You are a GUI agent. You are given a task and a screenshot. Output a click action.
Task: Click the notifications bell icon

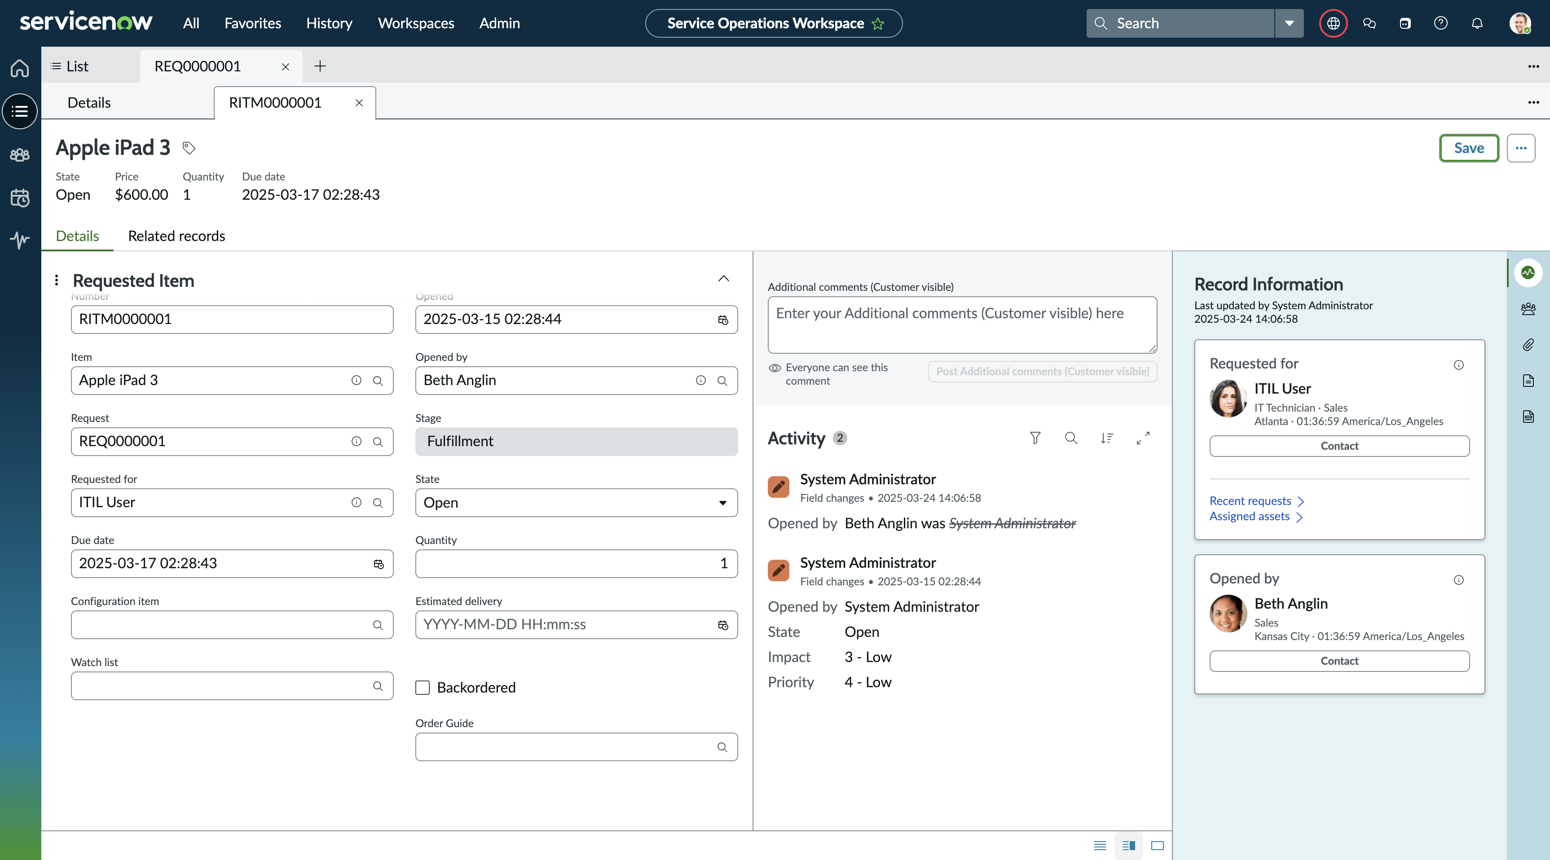(1477, 23)
